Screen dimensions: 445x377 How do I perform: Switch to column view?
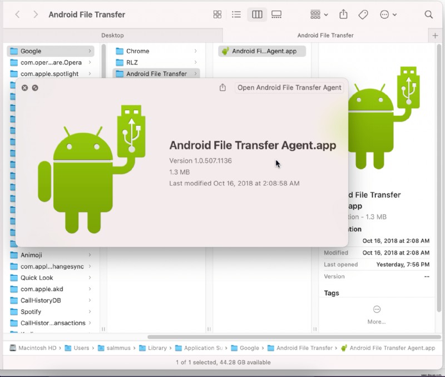click(257, 14)
